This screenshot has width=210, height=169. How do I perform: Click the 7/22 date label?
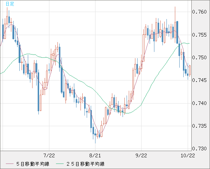click(49, 155)
